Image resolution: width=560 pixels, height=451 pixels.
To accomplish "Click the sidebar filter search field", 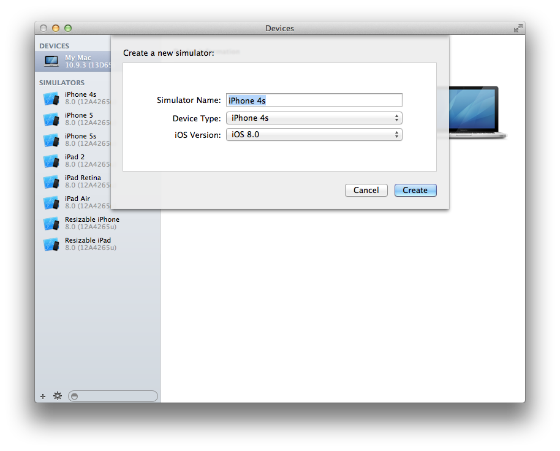I will pyautogui.click(x=113, y=396).
